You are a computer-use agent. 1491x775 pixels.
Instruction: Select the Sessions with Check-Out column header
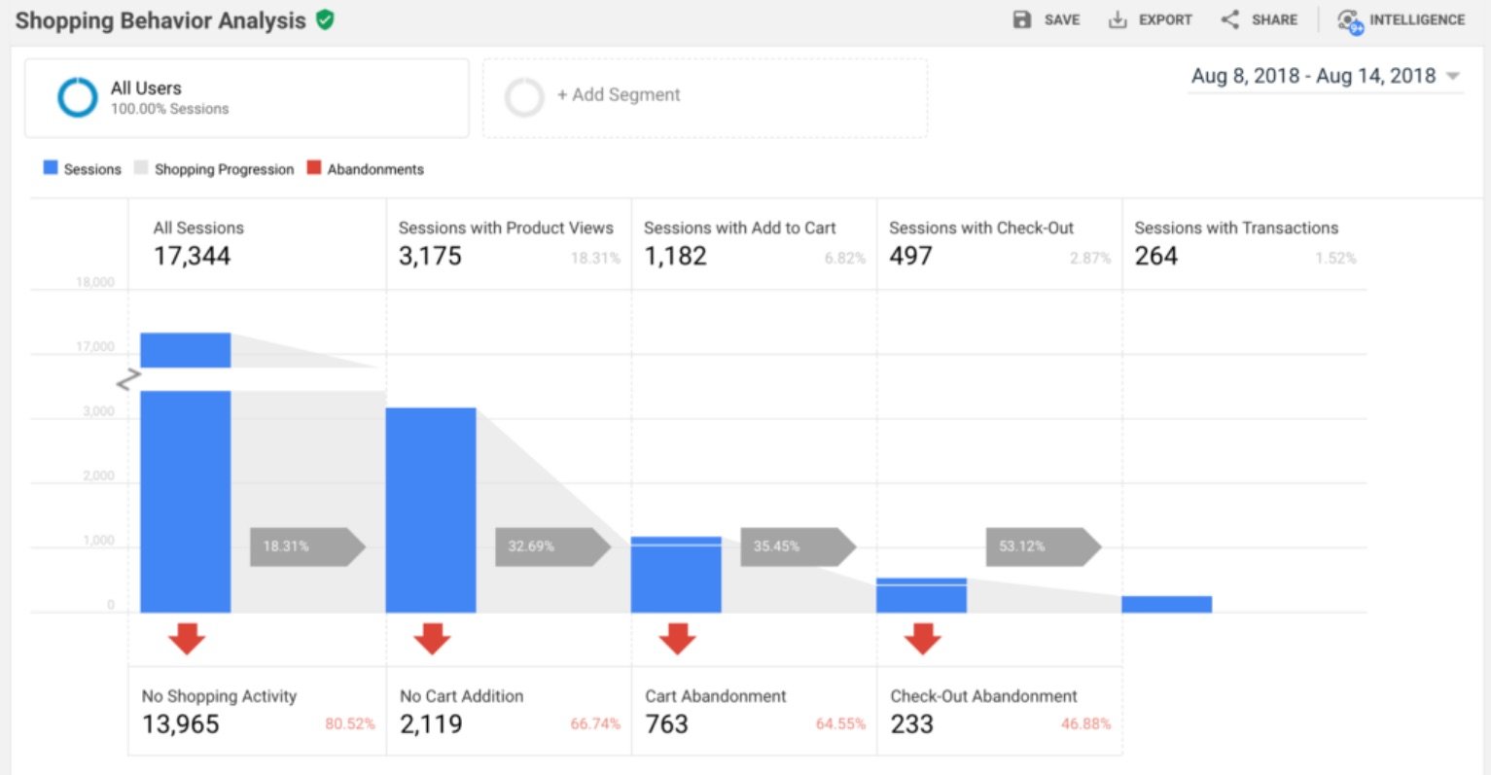(x=981, y=228)
